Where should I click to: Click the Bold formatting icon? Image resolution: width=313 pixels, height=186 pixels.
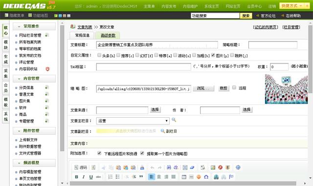(x=76, y=177)
